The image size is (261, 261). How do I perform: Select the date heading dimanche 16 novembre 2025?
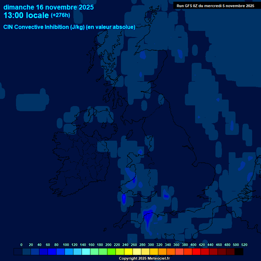point(49,7)
